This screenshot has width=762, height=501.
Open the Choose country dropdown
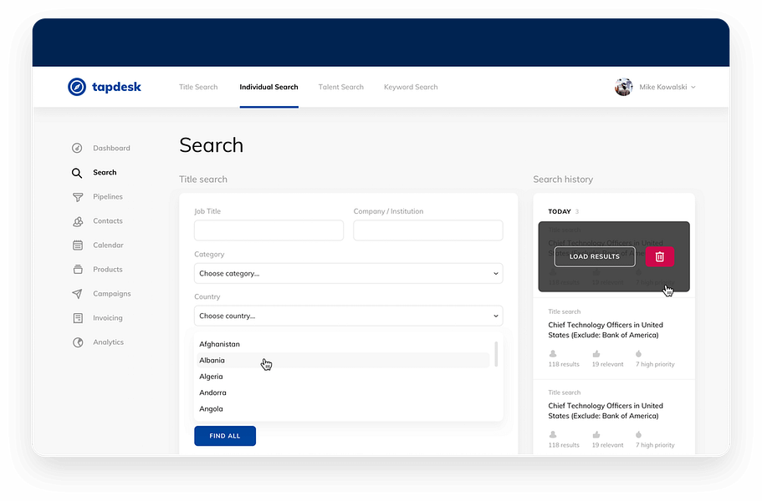(349, 316)
